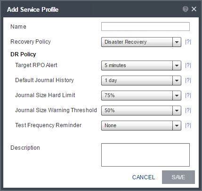Expand the Recovery Policy dropdown arrow
The width and height of the screenshot is (202, 191).
point(177,42)
